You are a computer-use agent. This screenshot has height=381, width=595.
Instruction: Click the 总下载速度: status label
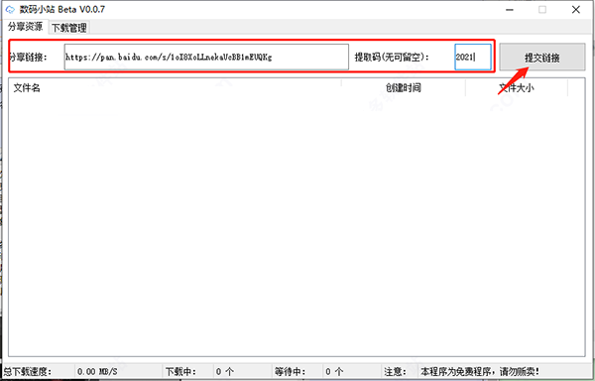[28, 371]
